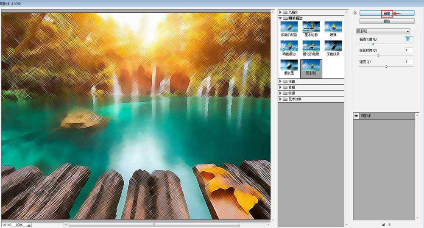
Task: Click the zoom out minus button
Action: (x=4, y=225)
